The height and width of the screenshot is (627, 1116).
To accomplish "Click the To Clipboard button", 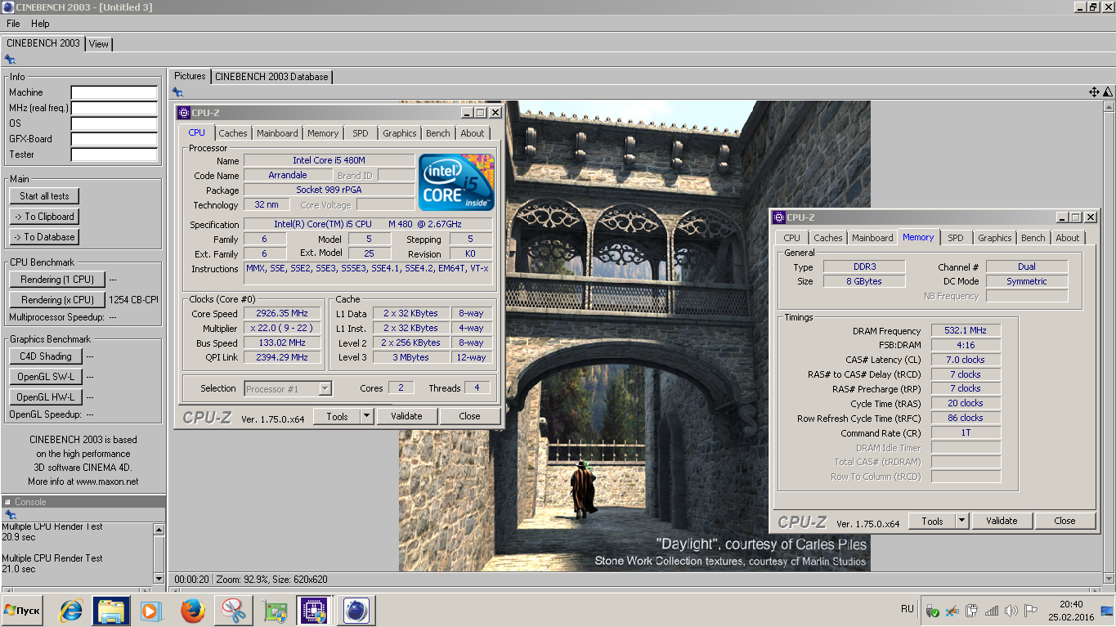I will pyautogui.click(x=45, y=217).
